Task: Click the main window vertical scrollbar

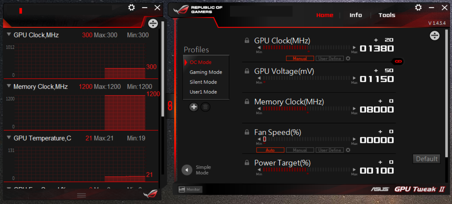Action: point(446,93)
